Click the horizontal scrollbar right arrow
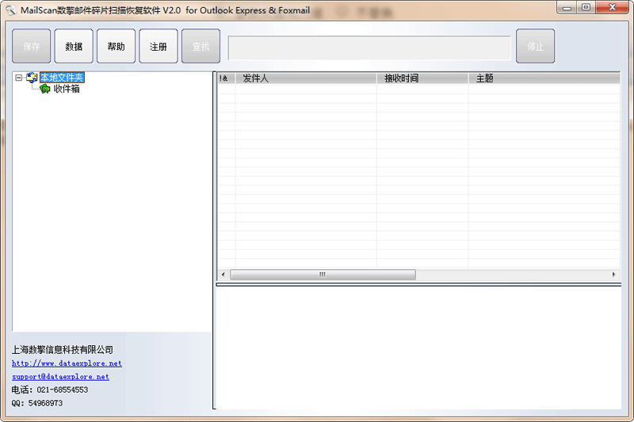The width and height of the screenshot is (634, 422). [x=613, y=275]
